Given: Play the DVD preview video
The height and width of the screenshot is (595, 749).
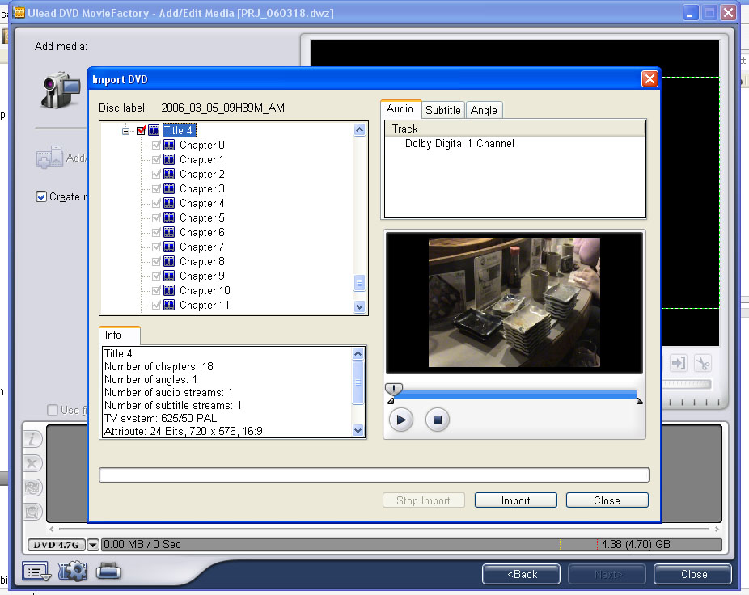Looking at the screenshot, I should pos(401,420).
